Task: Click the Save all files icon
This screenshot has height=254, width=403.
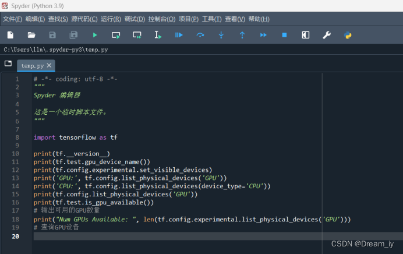Action: pos(73,35)
